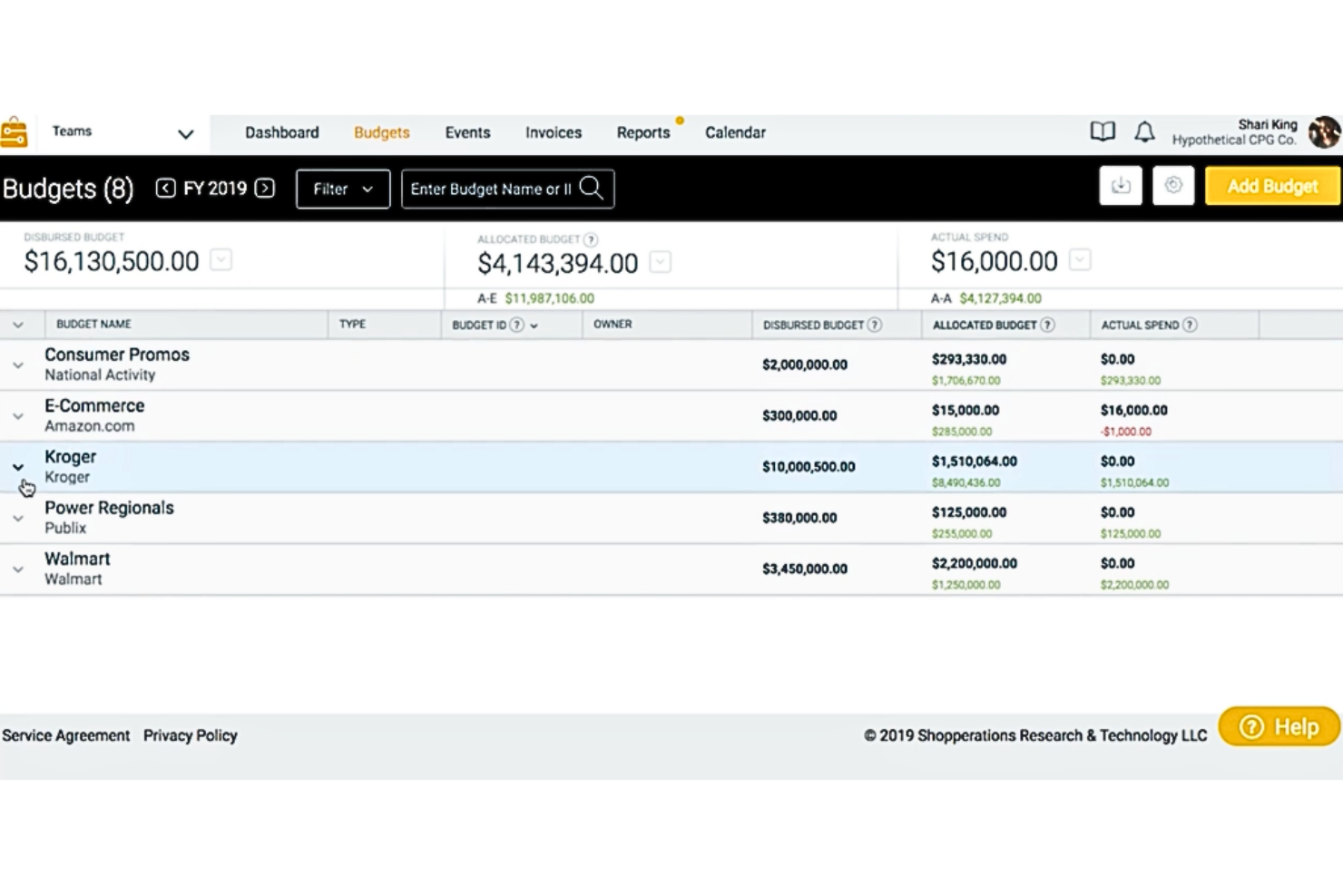Open the Budgets tab
Viewport: 1343px width, 895px height.
[382, 132]
